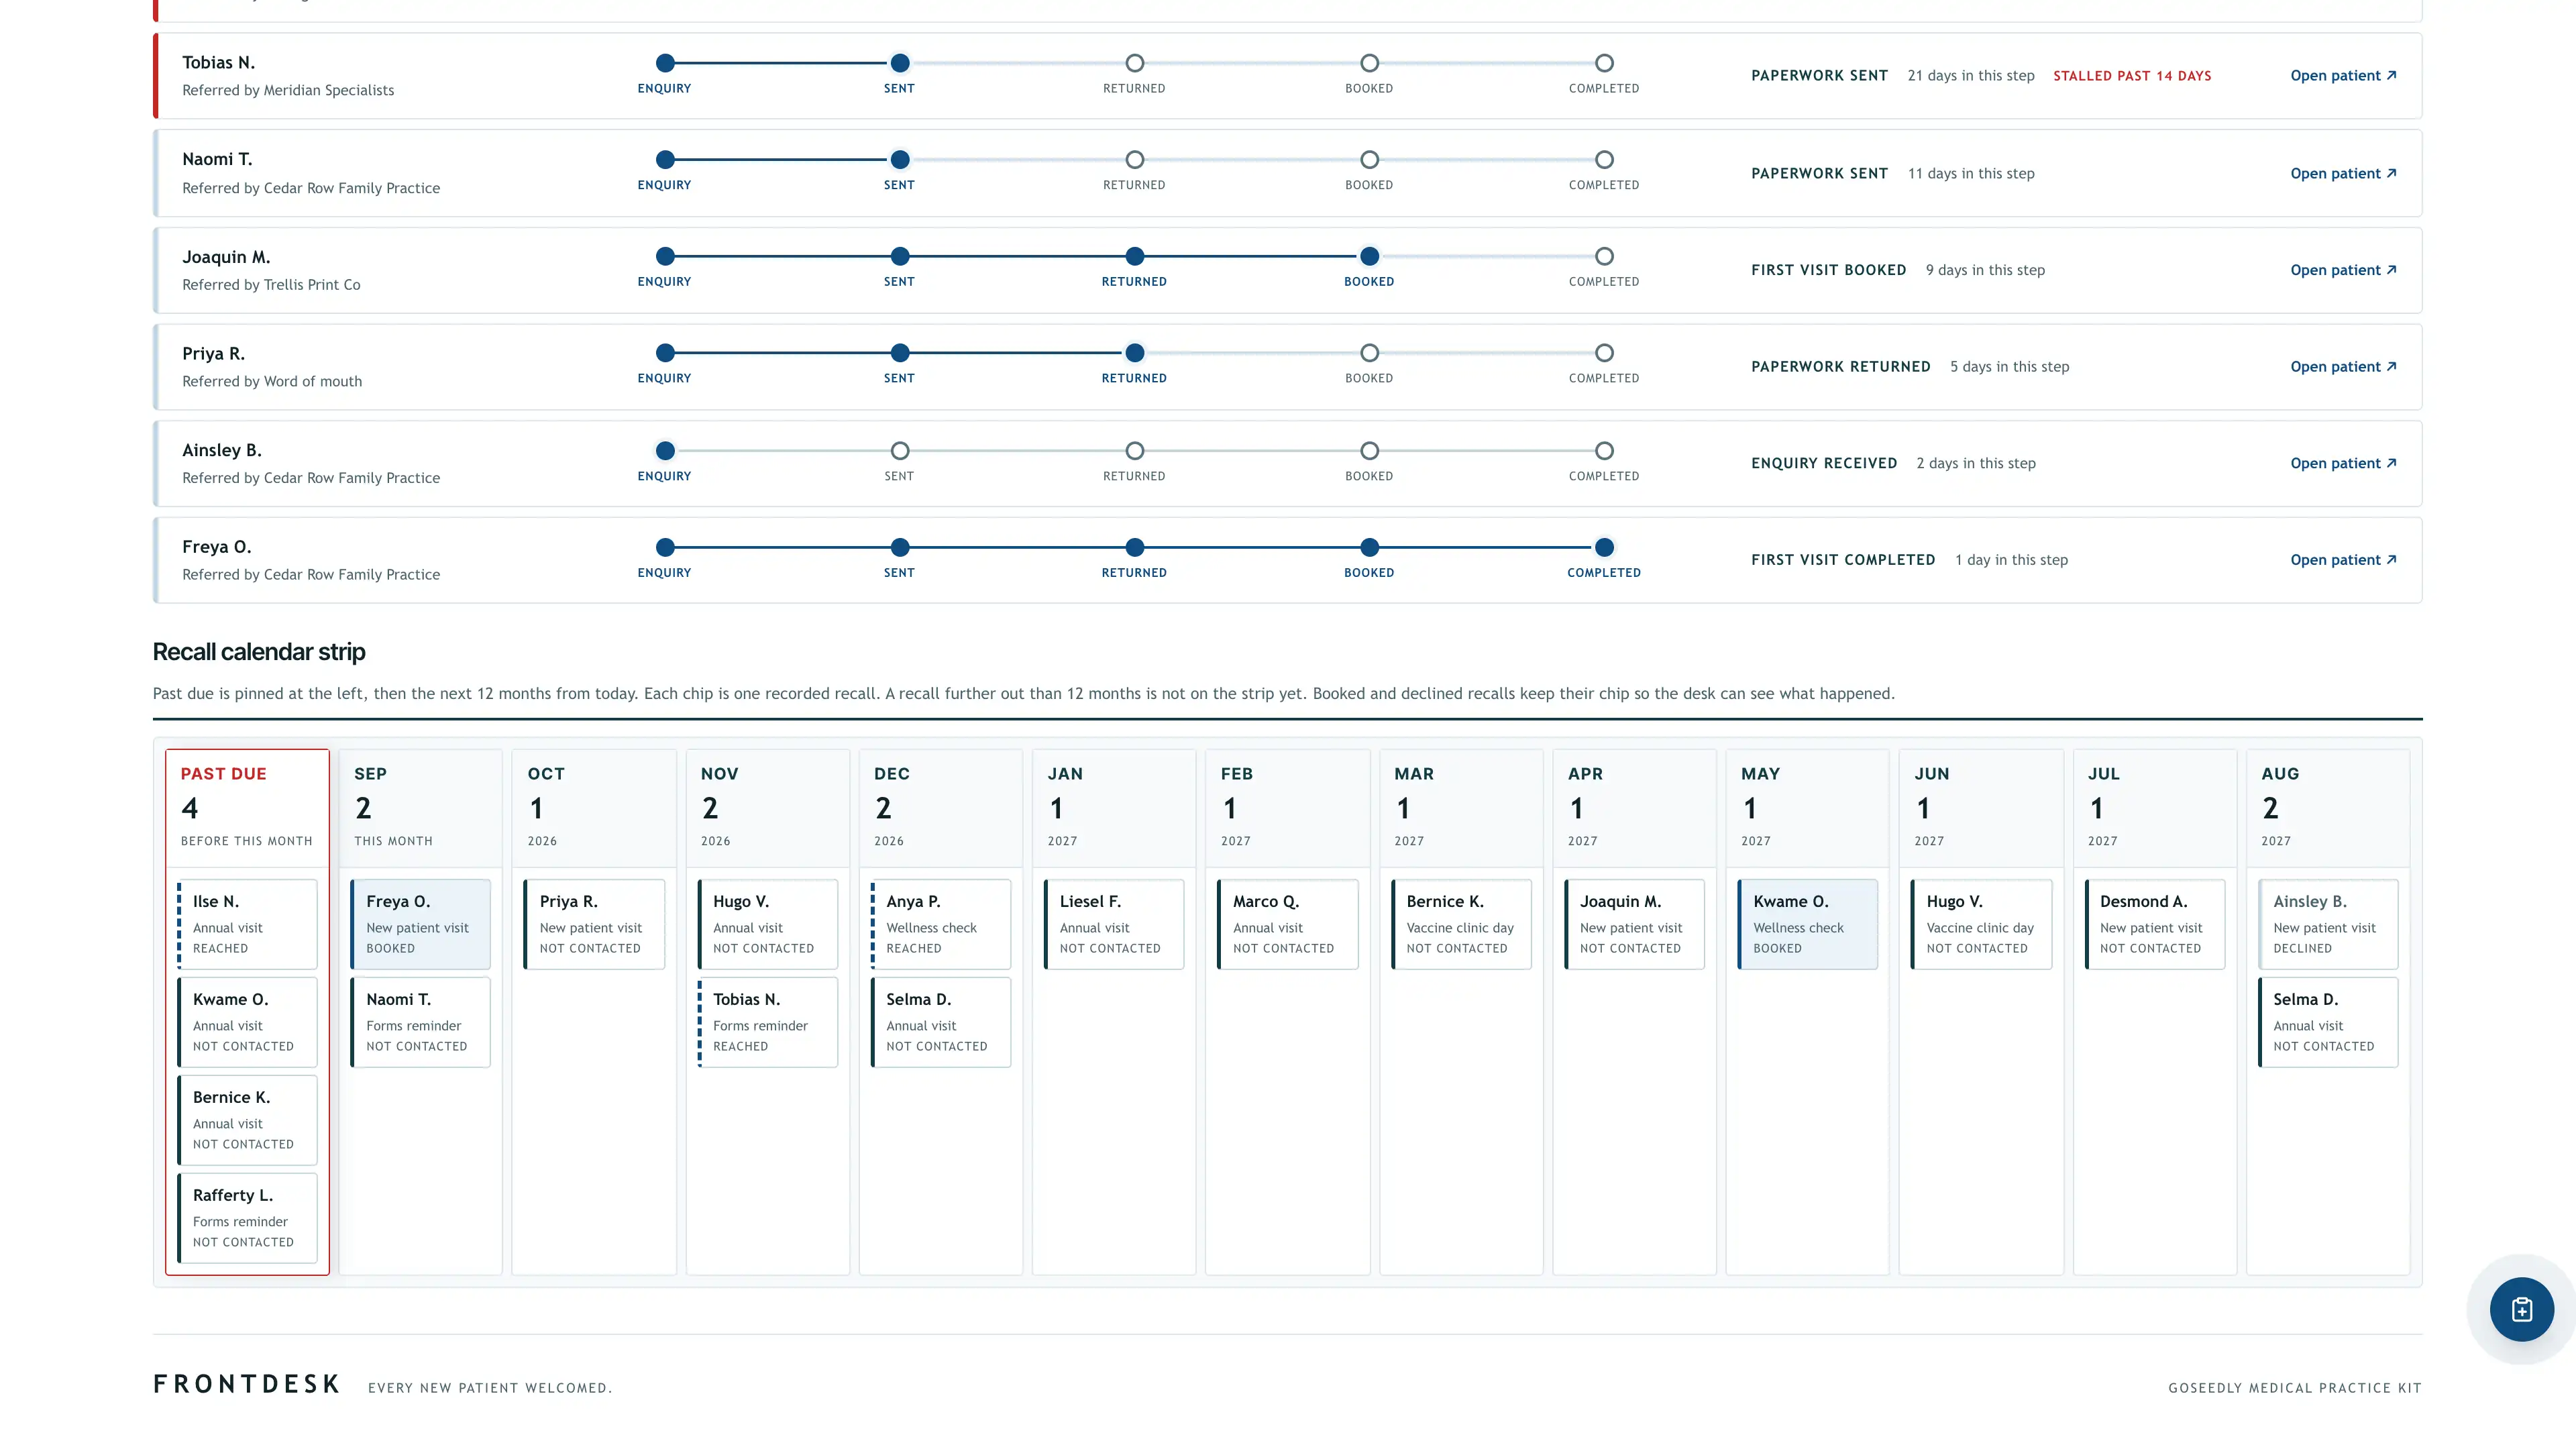Open patient record for Priya R.
Screen dimensions: 2576x1449
[x=2343, y=367]
